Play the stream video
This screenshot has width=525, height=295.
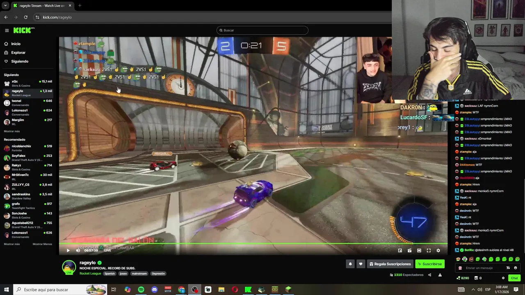(x=68, y=250)
